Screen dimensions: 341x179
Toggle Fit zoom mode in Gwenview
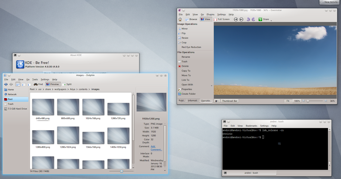[x=288, y=101]
